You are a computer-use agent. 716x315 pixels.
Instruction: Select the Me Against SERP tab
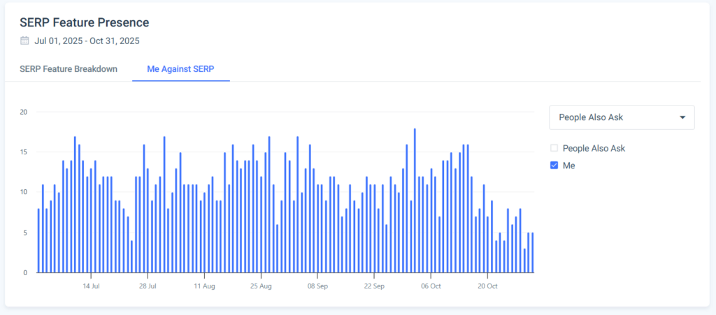[181, 69]
